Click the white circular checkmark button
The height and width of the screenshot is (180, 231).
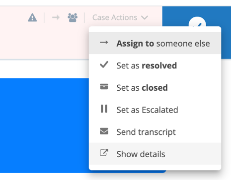click(x=197, y=21)
